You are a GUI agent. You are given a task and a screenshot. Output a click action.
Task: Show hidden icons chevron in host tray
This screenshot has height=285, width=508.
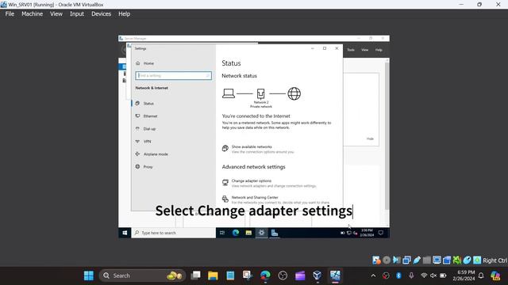[x=373, y=275]
